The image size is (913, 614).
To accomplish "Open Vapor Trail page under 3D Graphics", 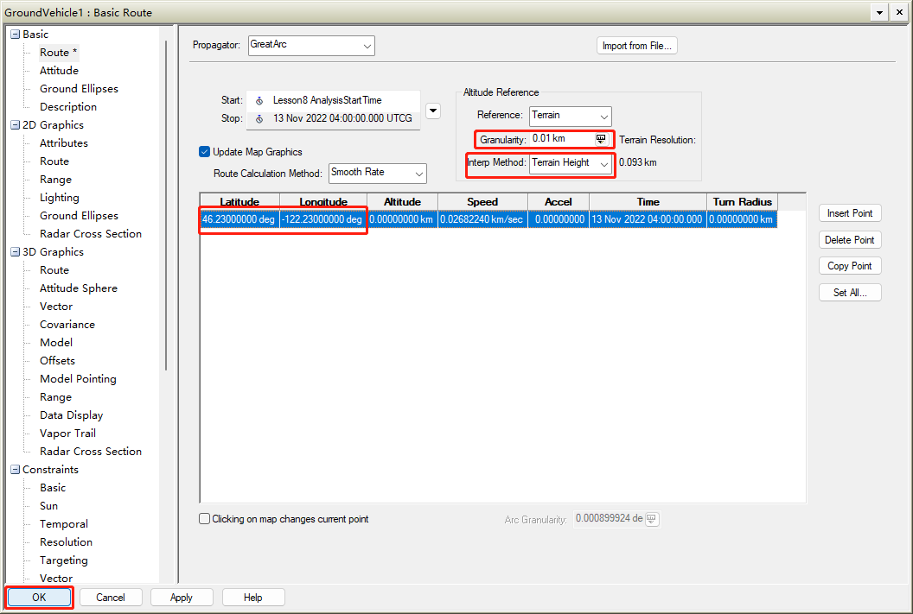I will (x=67, y=434).
